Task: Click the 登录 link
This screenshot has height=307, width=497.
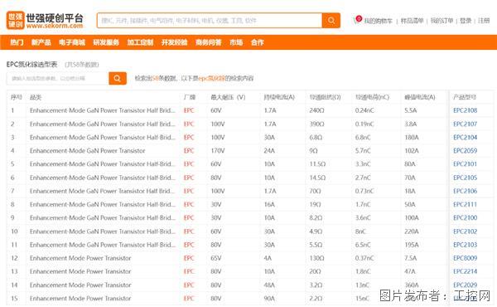Action: (466, 21)
